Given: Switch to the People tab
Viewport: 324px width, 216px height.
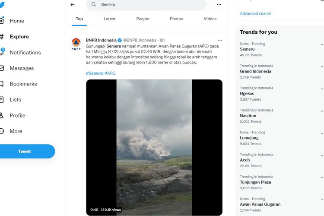Looking at the screenshot, I should tap(143, 19).
